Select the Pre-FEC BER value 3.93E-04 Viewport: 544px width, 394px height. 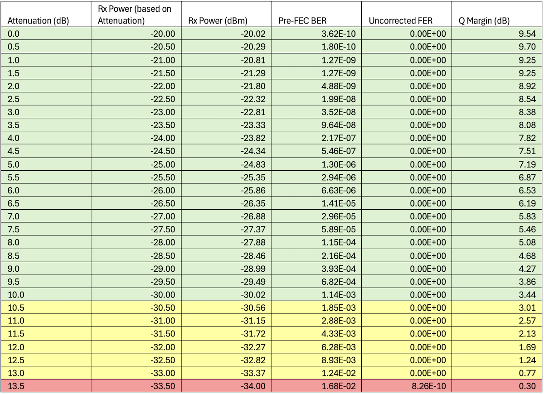tap(316, 269)
